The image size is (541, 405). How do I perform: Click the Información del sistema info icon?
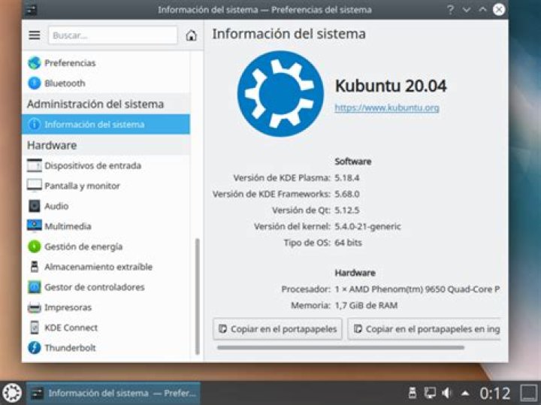coord(34,124)
